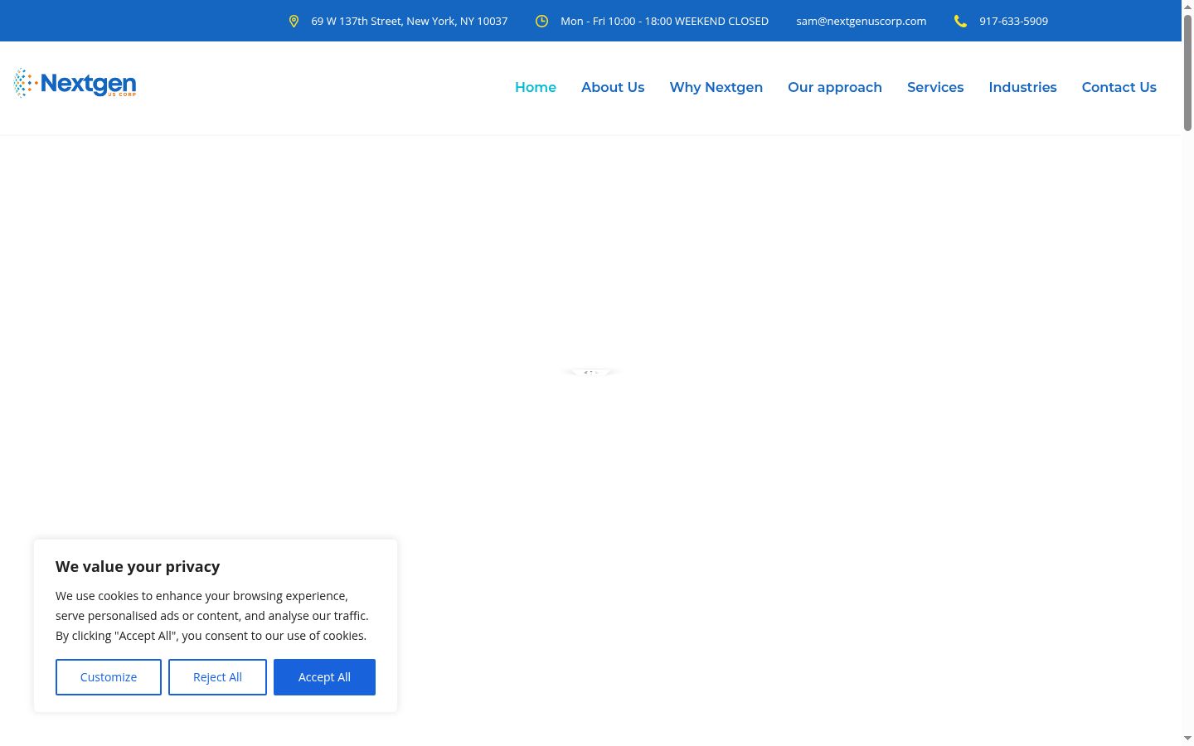Click the We value your privacy heading

138,567
